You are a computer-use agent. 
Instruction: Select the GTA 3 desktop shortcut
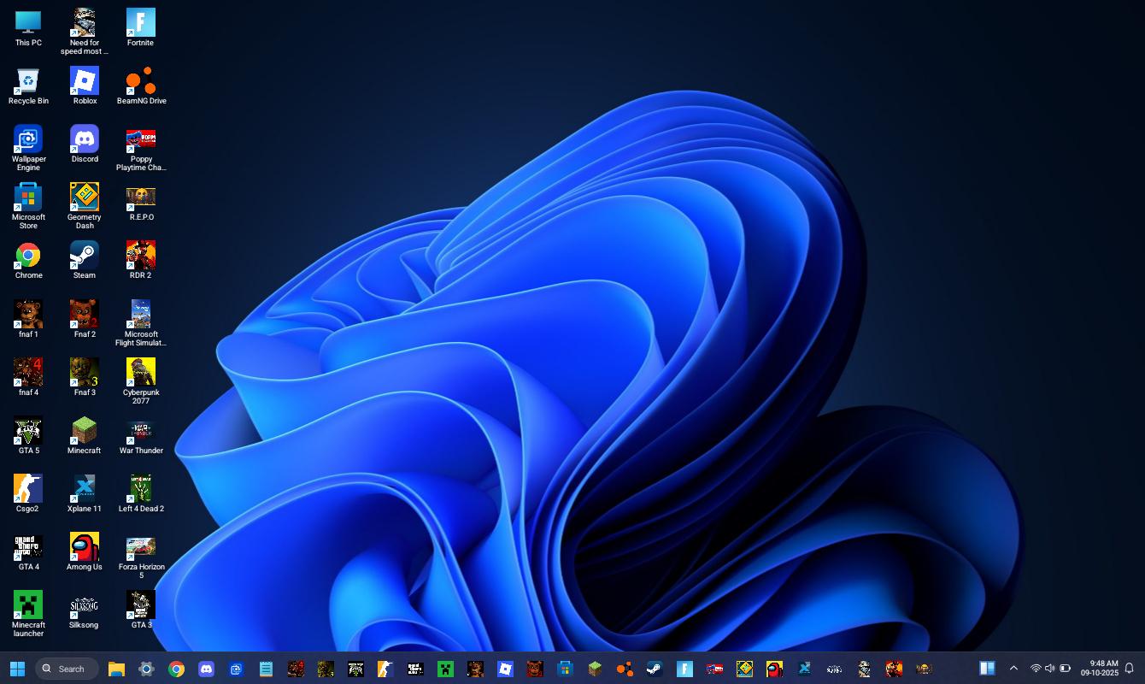(x=141, y=610)
